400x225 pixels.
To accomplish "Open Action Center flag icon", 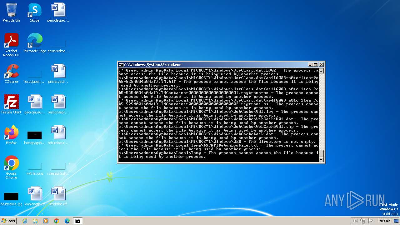I will (370, 221).
